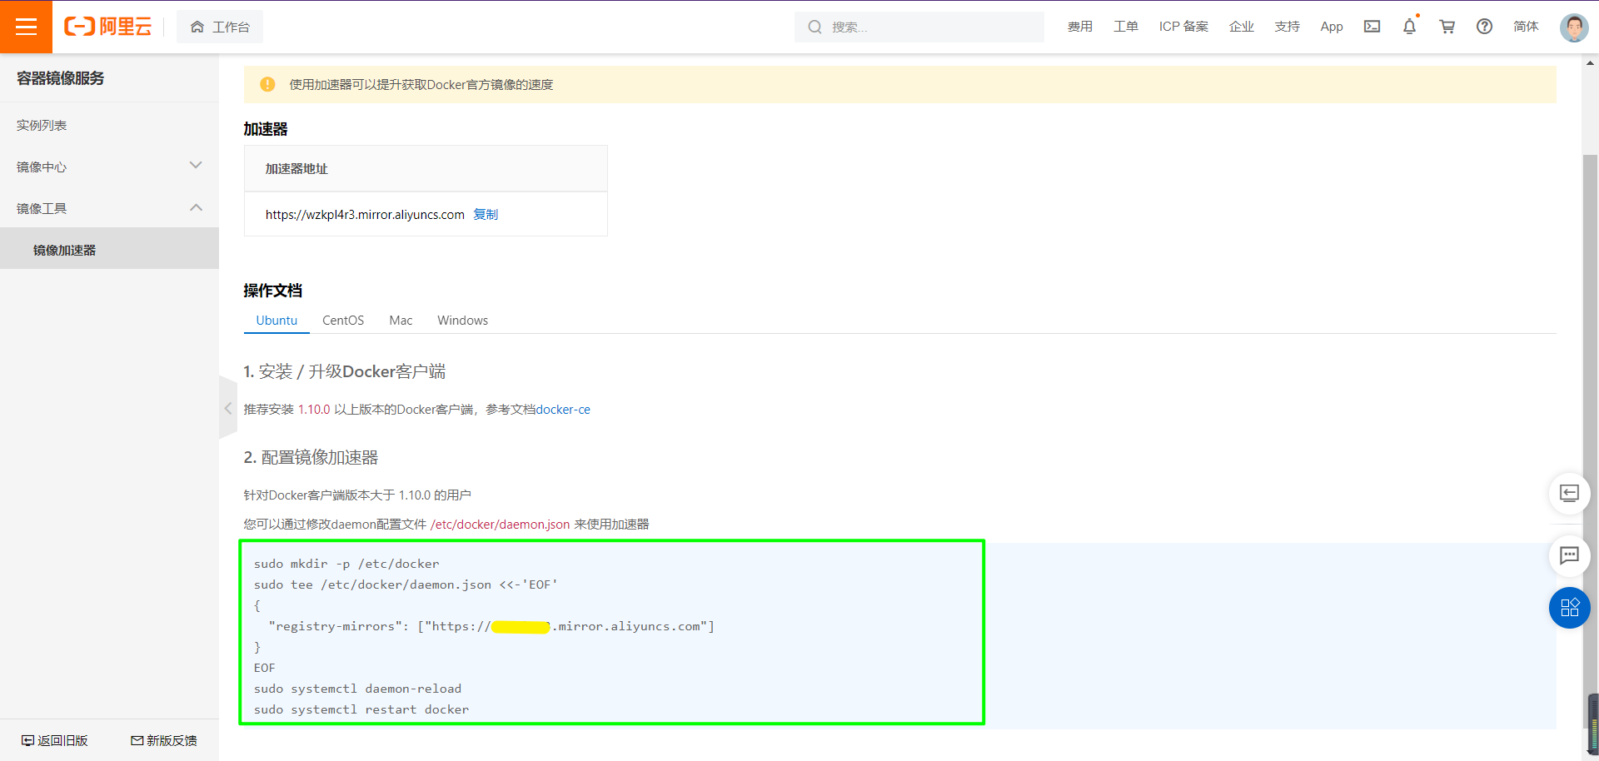The height and width of the screenshot is (761, 1599).
Task: Switch to the CentOS tab
Action: tap(343, 321)
